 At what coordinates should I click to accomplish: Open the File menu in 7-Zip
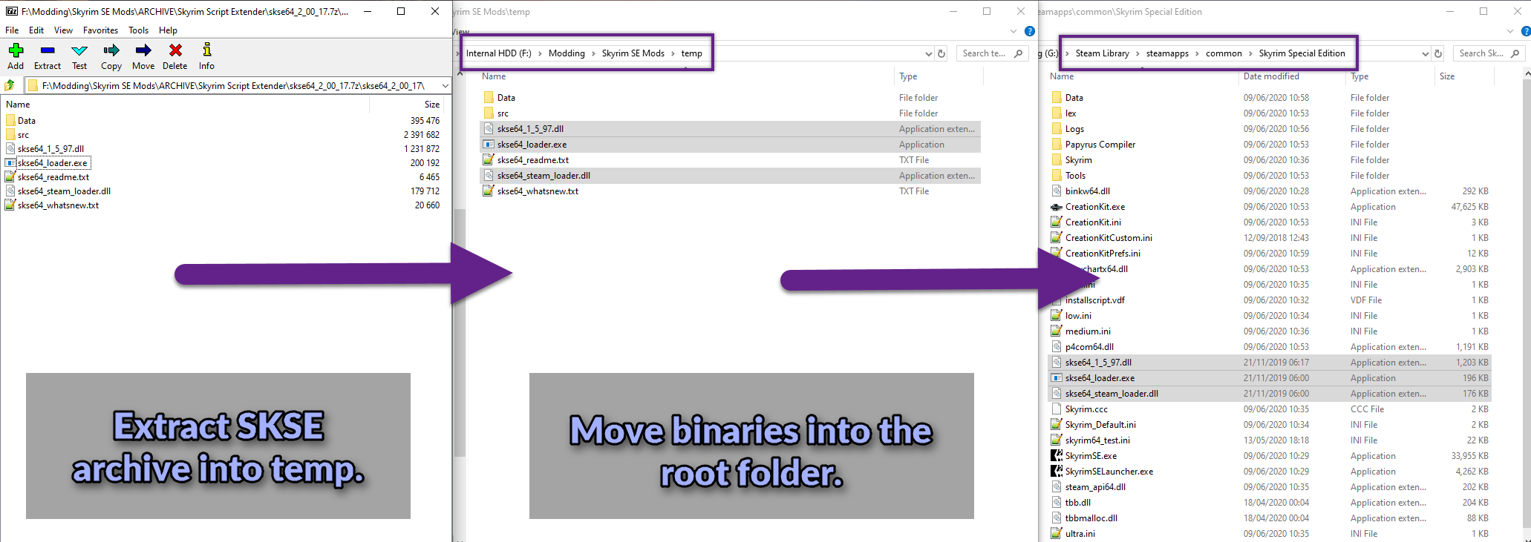[12, 30]
